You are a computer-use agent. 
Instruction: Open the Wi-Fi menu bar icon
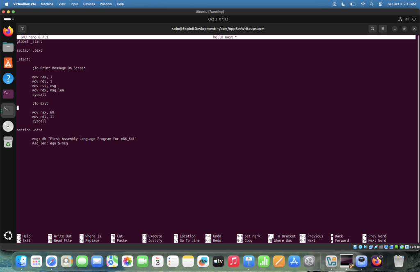pos(363,4)
